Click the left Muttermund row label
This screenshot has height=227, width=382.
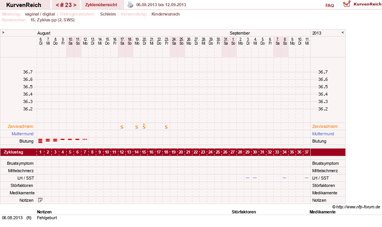(x=23, y=134)
